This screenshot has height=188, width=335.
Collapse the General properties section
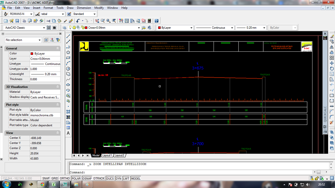coord(58,48)
